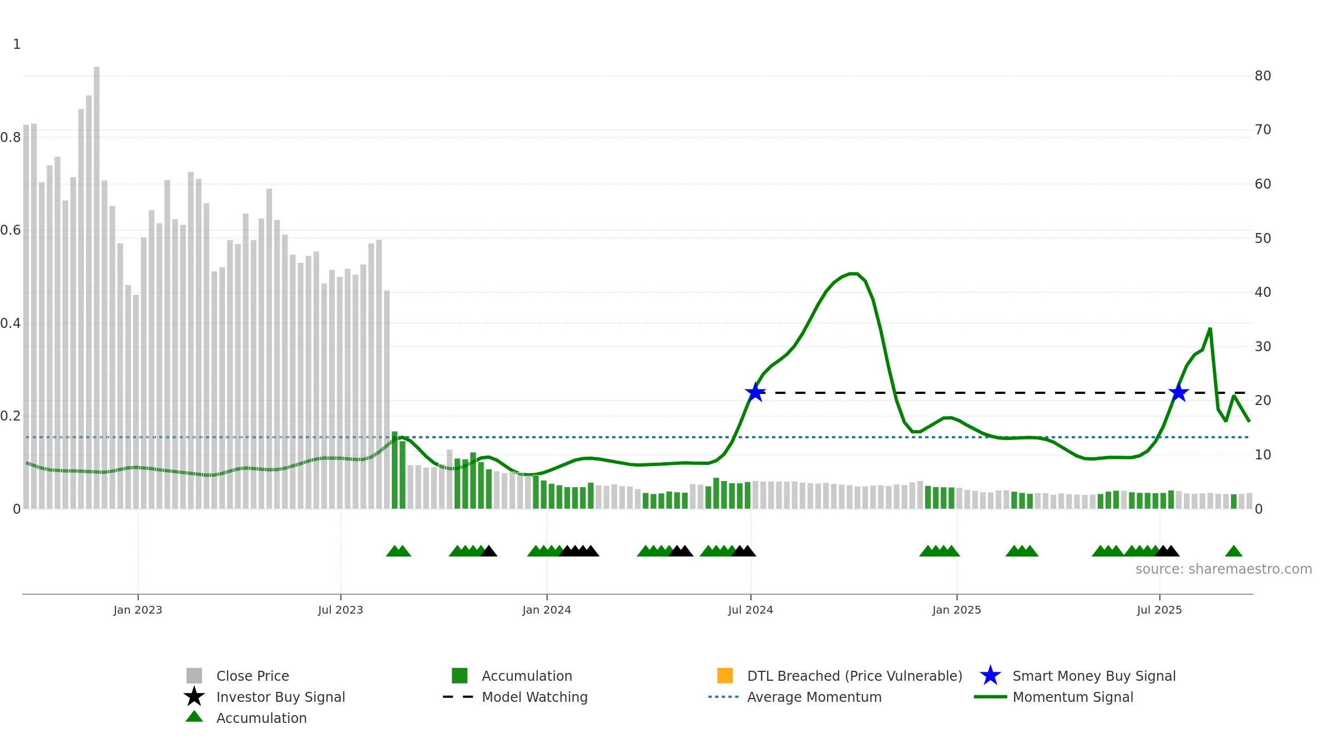Click the blue Smart Money Buy Signal legend star

990,676
